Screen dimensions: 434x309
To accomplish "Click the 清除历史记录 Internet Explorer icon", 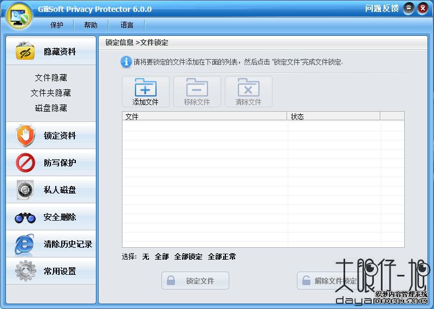I will coord(25,244).
